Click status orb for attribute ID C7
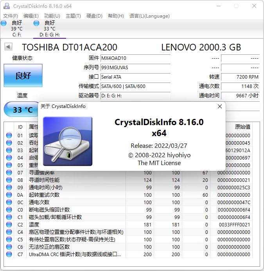This screenshot has width=264, height=271. (x=9, y=254)
